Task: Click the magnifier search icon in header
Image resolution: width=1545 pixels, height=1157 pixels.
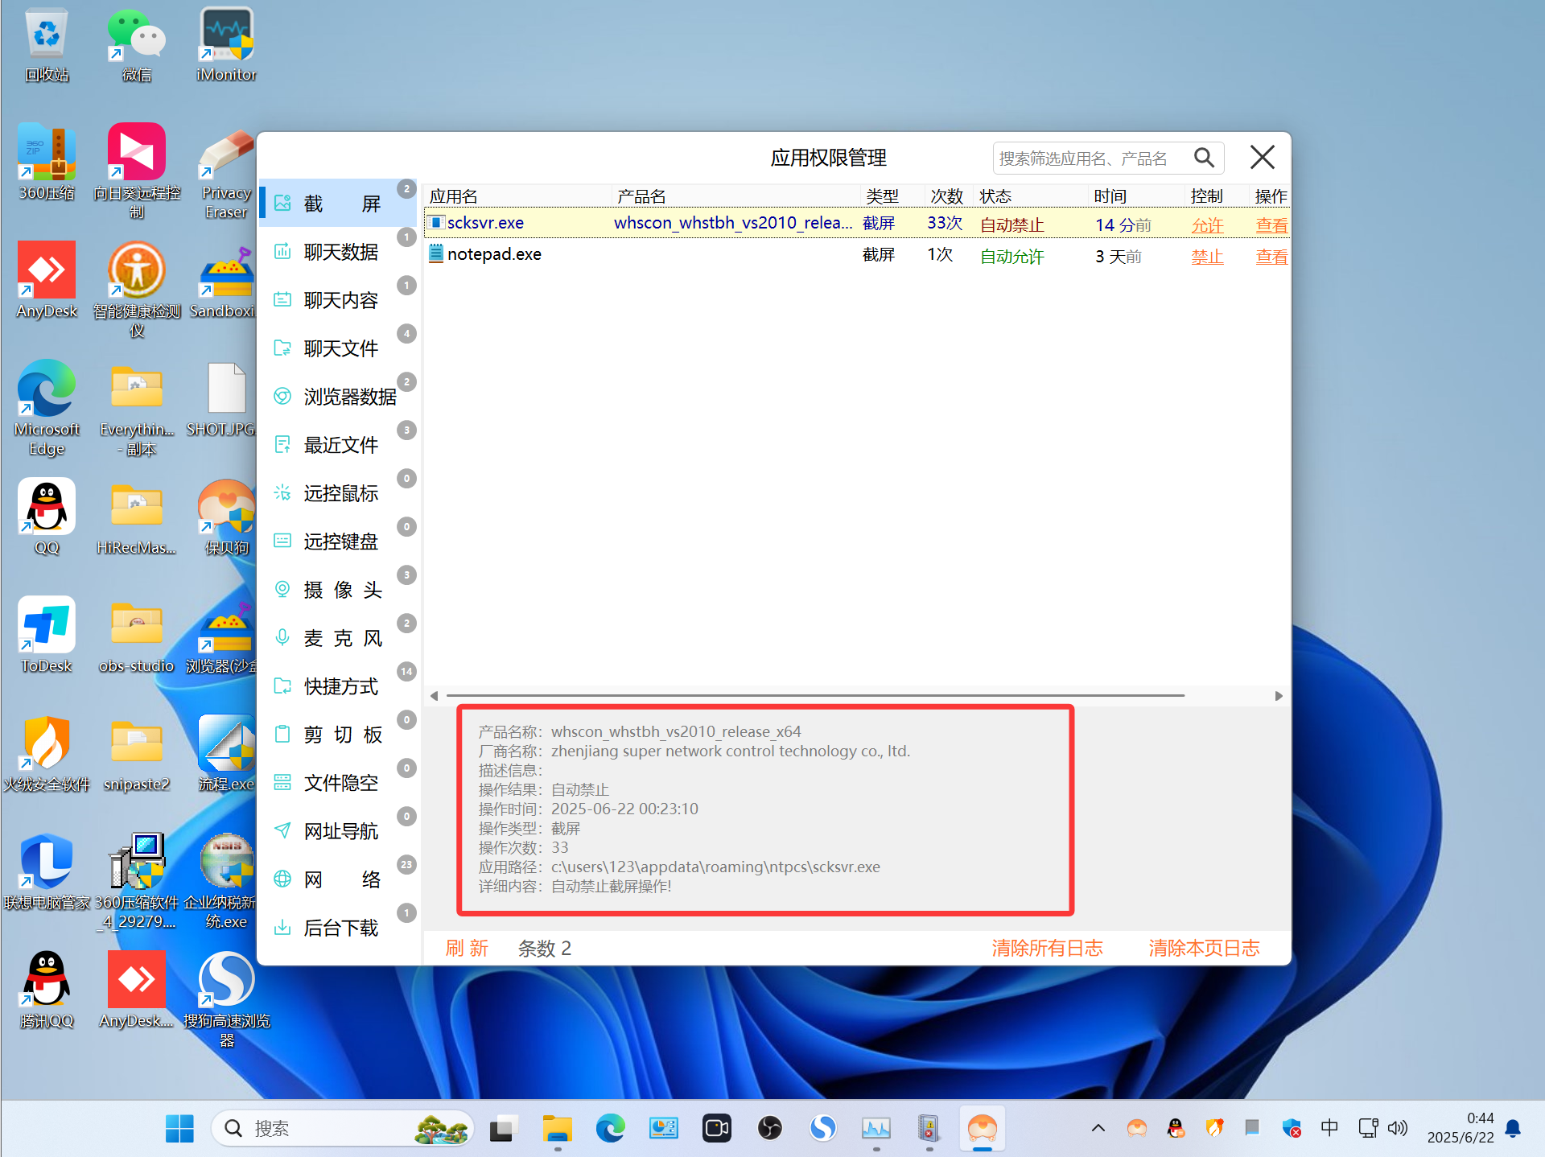Action: point(1204,158)
